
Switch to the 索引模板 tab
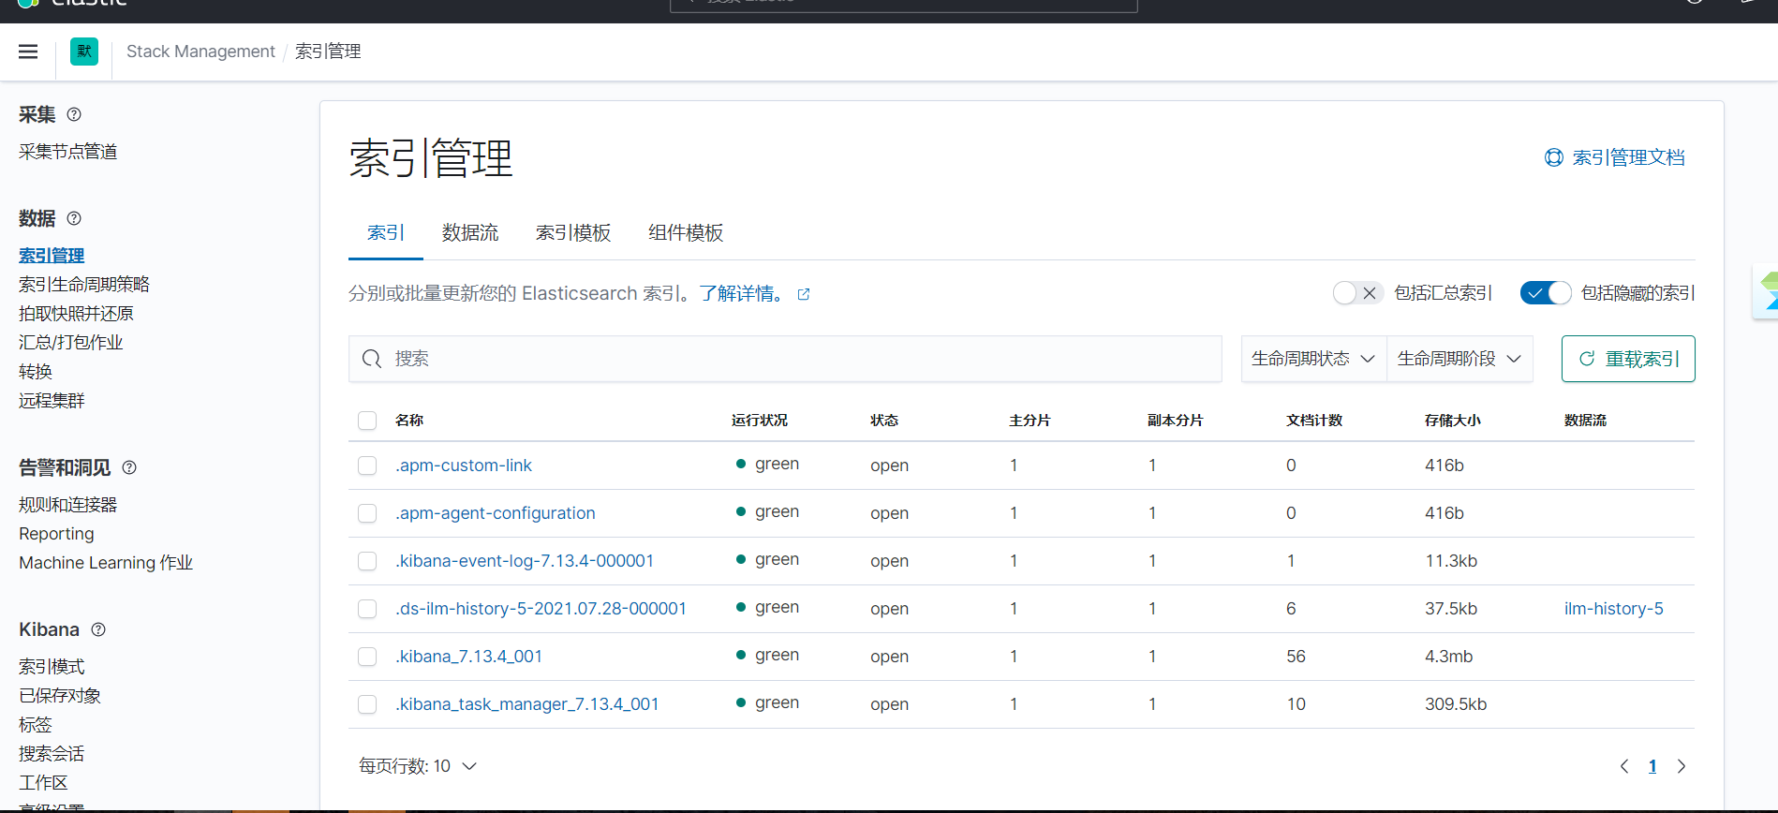[573, 232]
